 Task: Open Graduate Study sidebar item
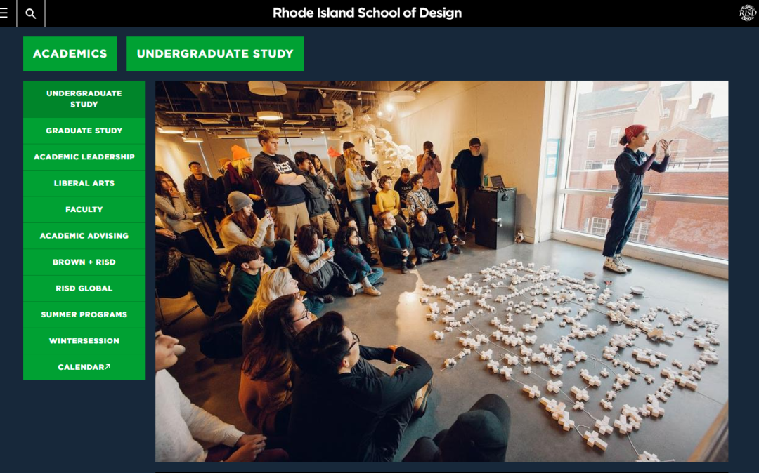(84, 131)
